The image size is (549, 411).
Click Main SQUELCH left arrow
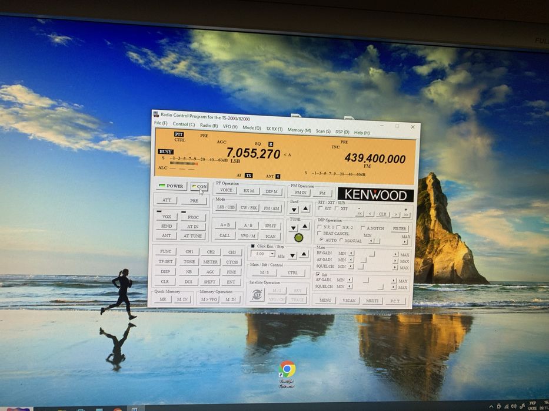351,267
